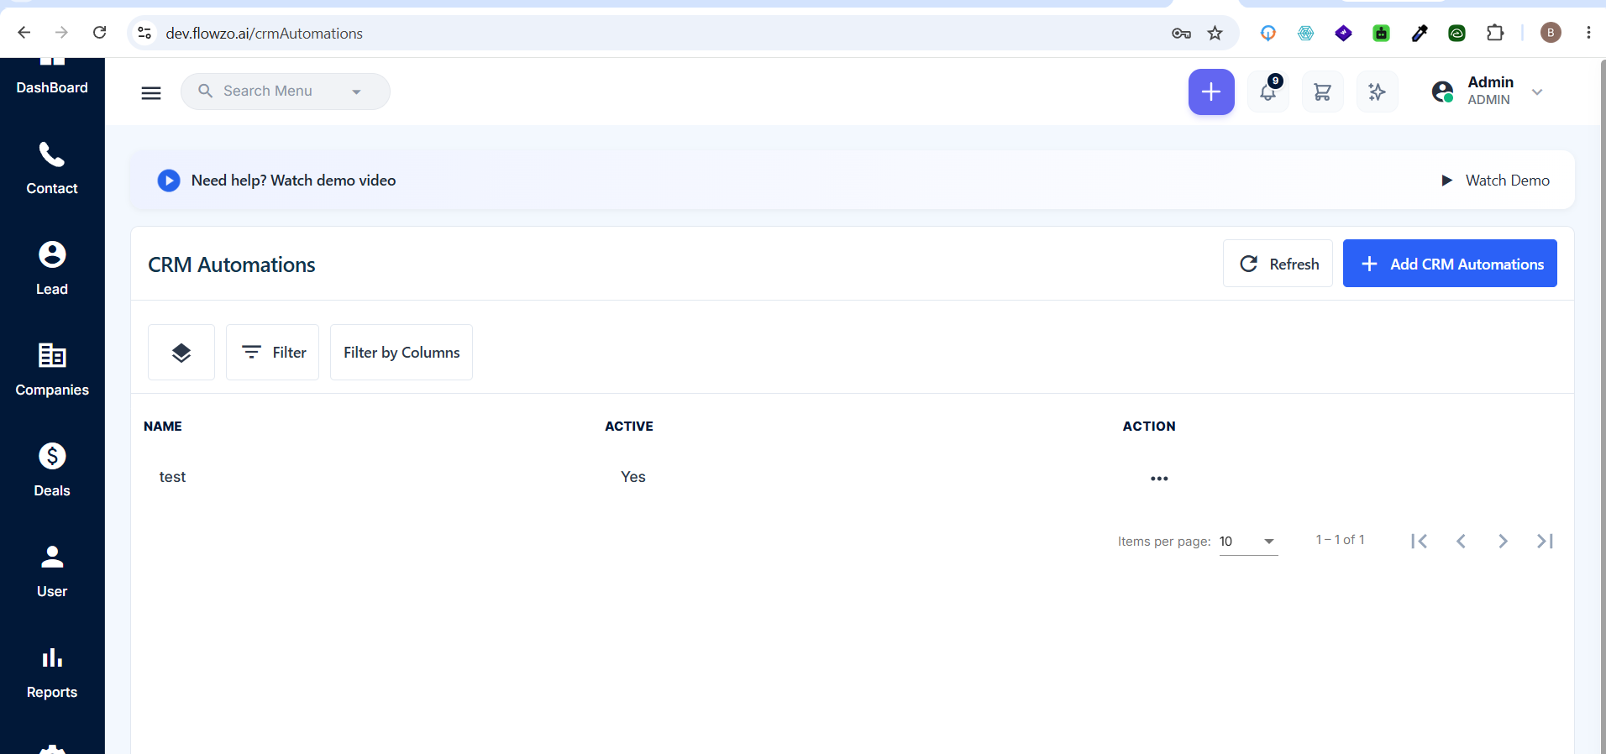
Task: Go to the next page
Action: 1504,542
